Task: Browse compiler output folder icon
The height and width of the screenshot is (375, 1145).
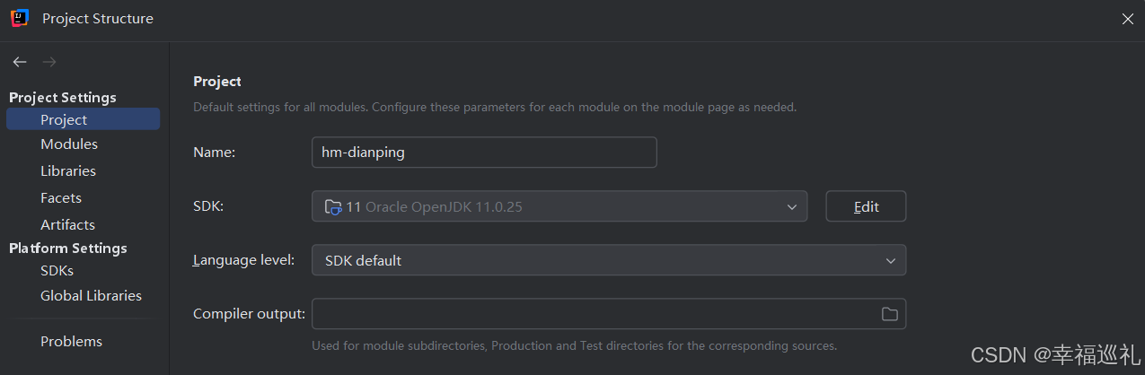Action: coord(889,314)
